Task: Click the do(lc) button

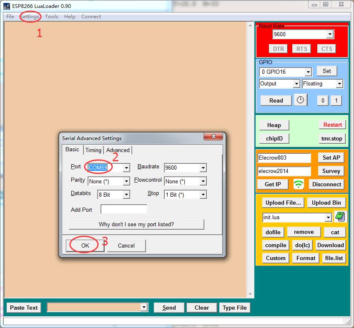Action: point(302,245)
